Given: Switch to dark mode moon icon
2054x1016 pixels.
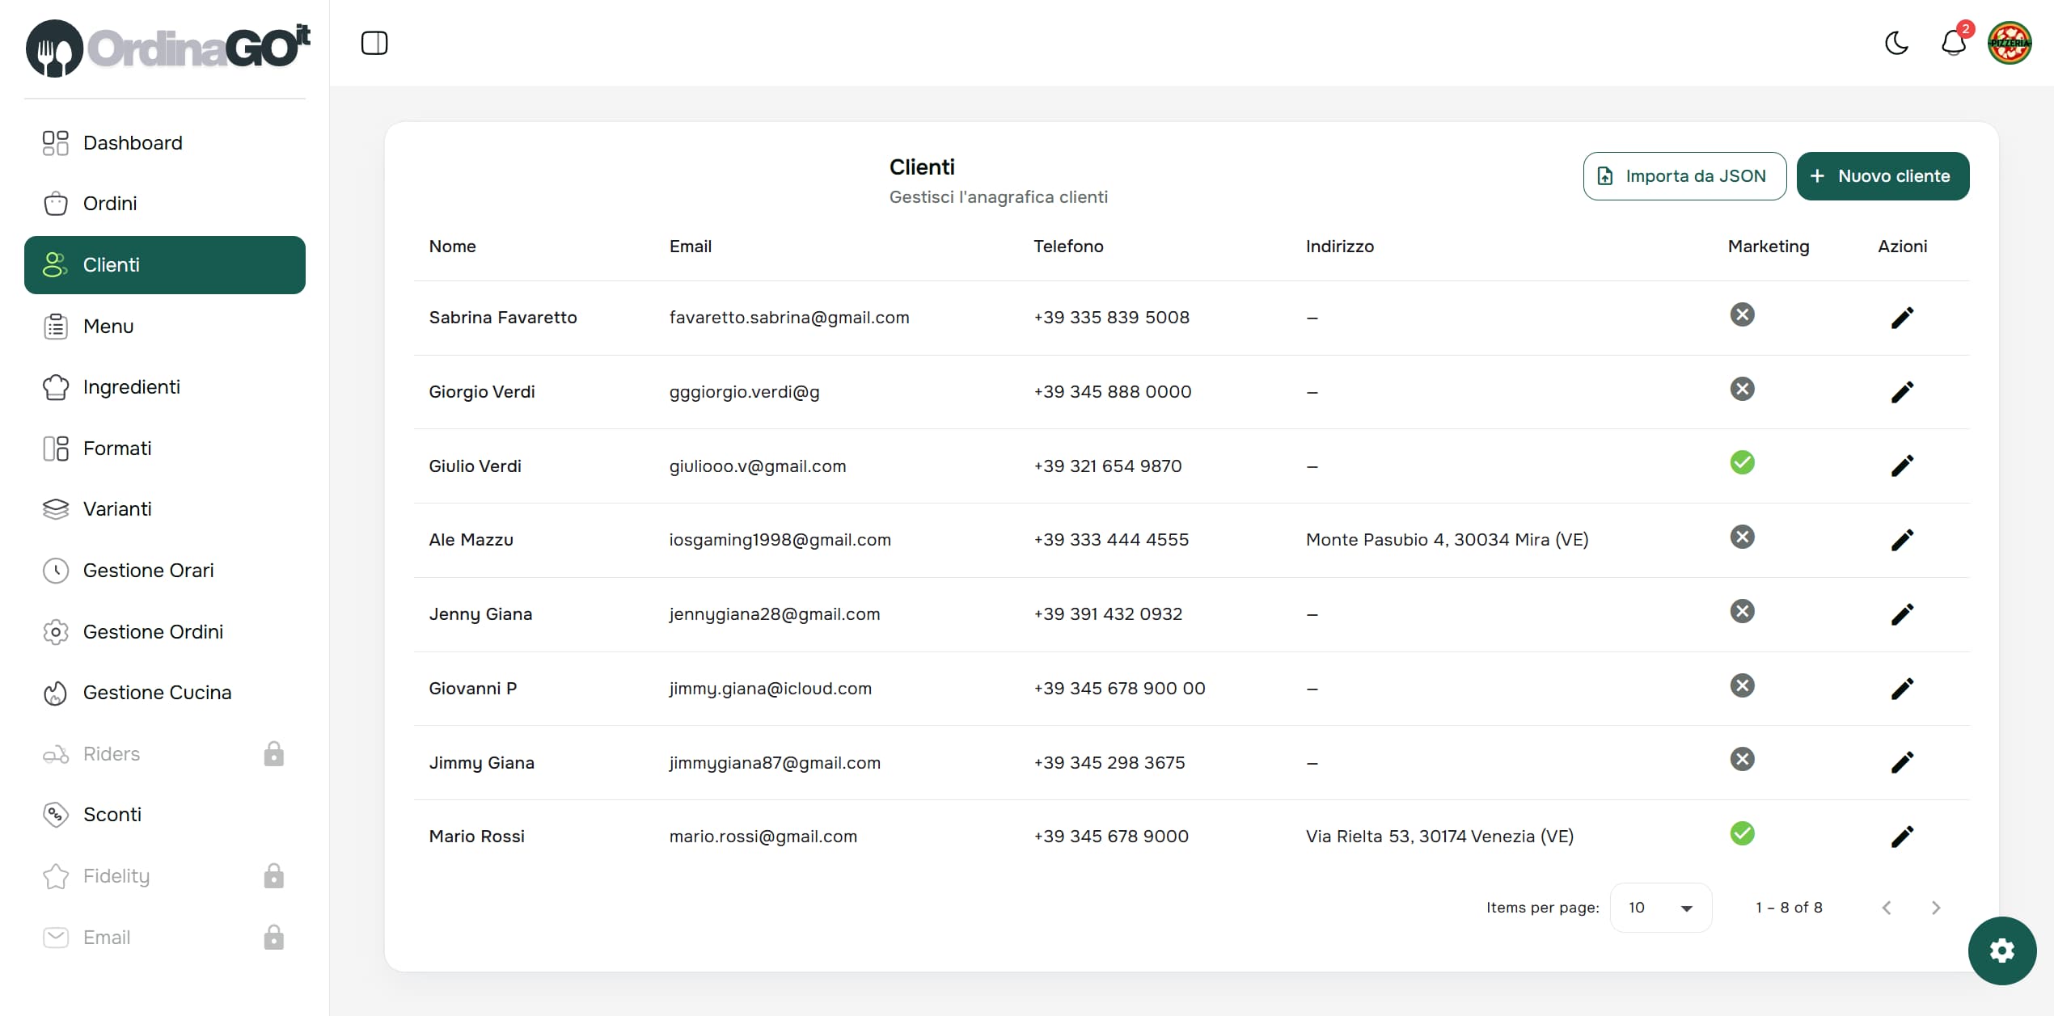Looking at the screenshot, I should (1896, 43).
